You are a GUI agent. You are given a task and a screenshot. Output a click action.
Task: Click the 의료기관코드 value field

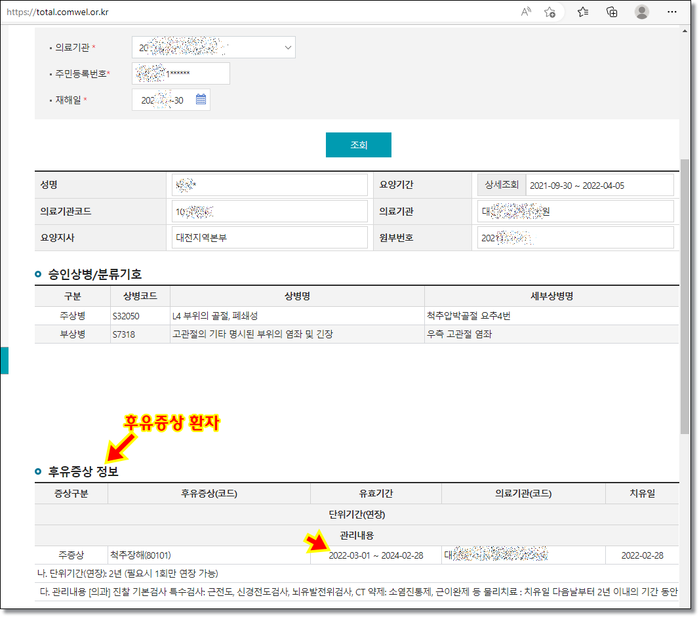(270, 211)
